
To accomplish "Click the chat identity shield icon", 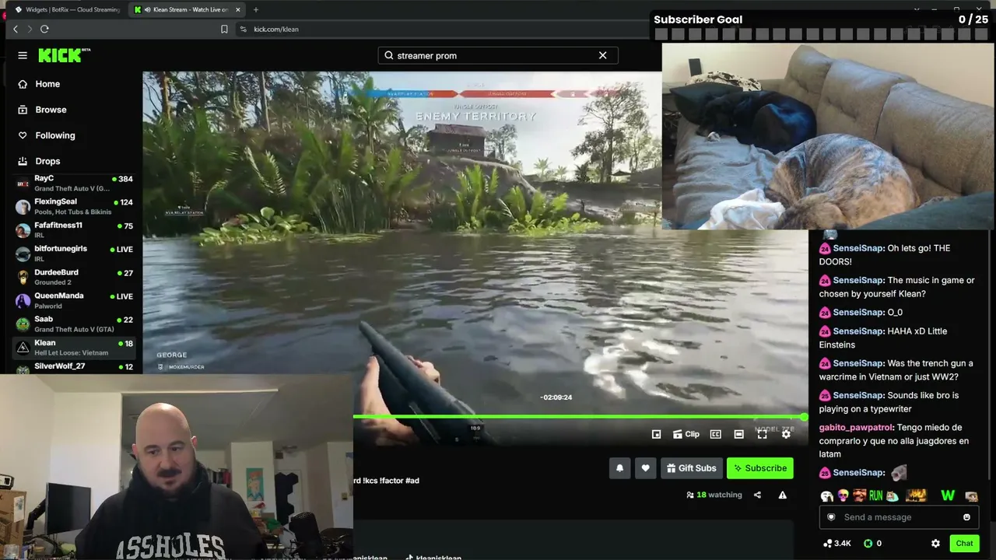I will pyautogui.click(x=831, y=517).
